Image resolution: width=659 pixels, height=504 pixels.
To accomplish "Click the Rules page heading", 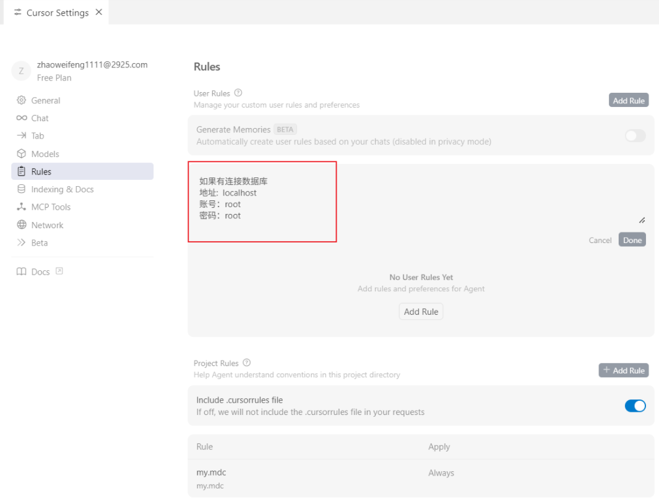I will [x=207, y=66].
